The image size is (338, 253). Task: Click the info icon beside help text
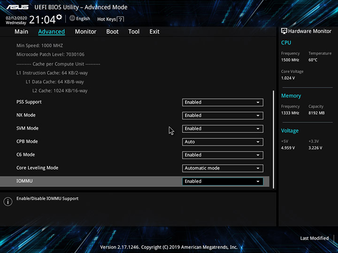pos(8,201)
